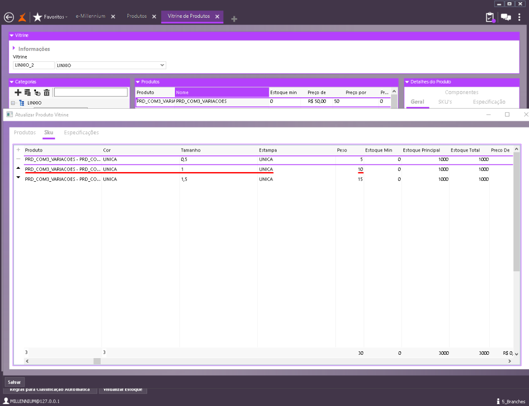Open the clipboard tasks icon
This screenshot has width=529, height=406.
(x=490, y=17)
